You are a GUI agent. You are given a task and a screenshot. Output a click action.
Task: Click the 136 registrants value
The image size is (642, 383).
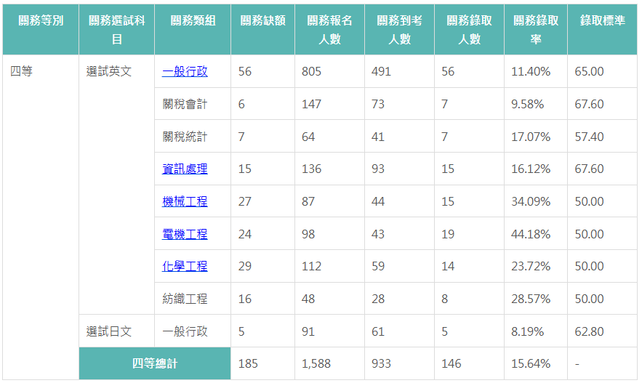click(x=312, y=169)
